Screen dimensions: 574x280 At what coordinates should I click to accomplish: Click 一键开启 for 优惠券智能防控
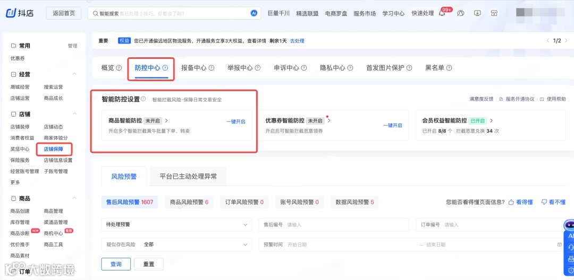392,125
